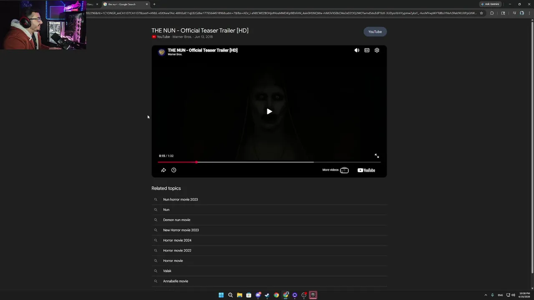Open a new browser tab
This screenshot has width=534, height=300.
pyautogui.click(x=154, y=4)
